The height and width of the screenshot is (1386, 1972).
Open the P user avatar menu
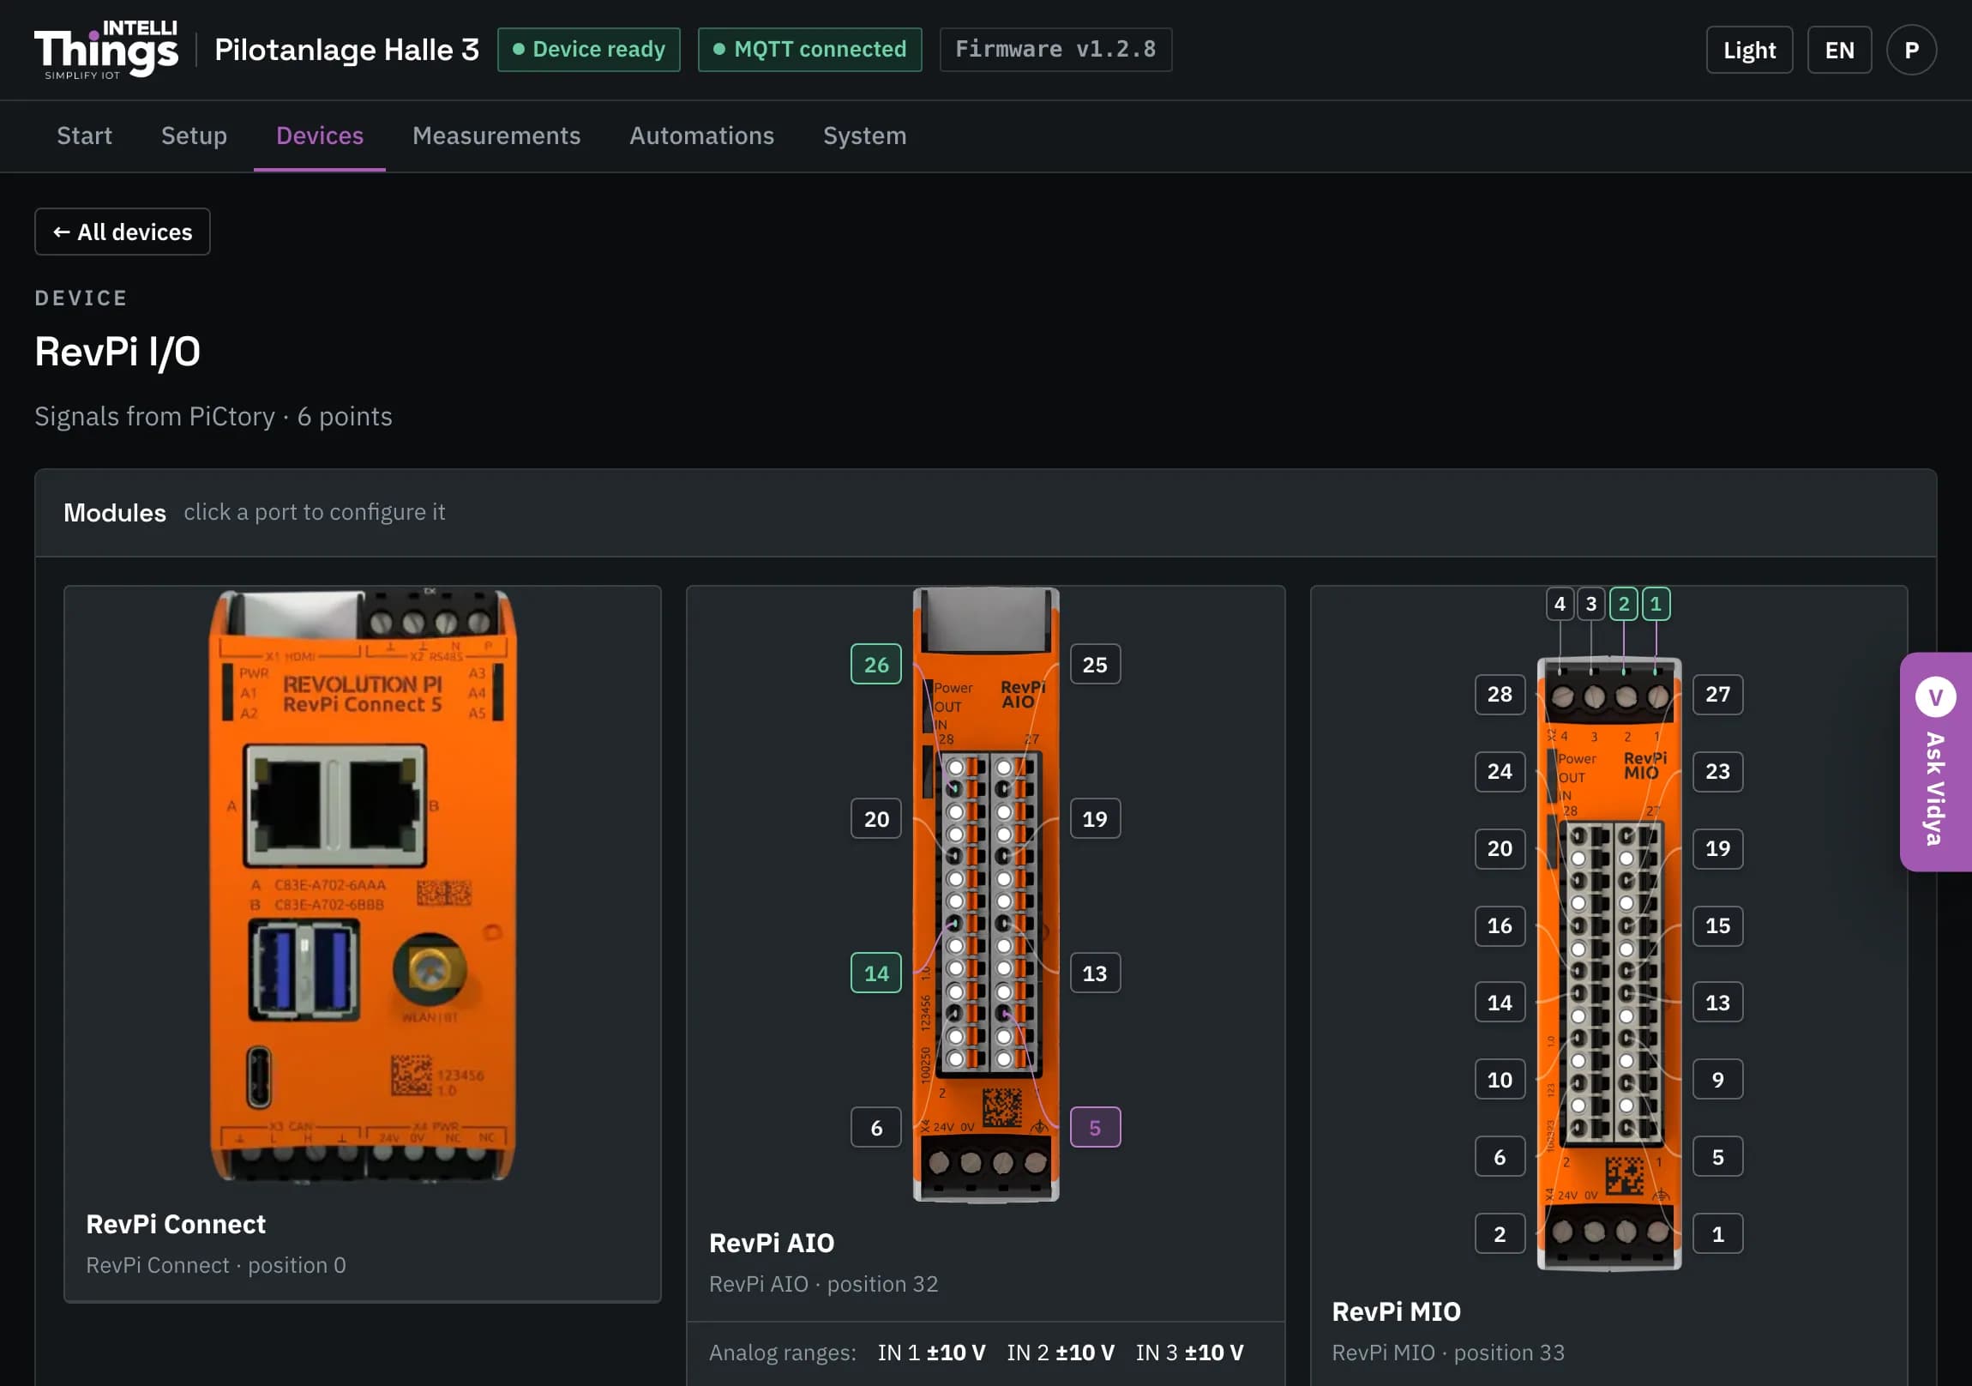[1911, 50]
